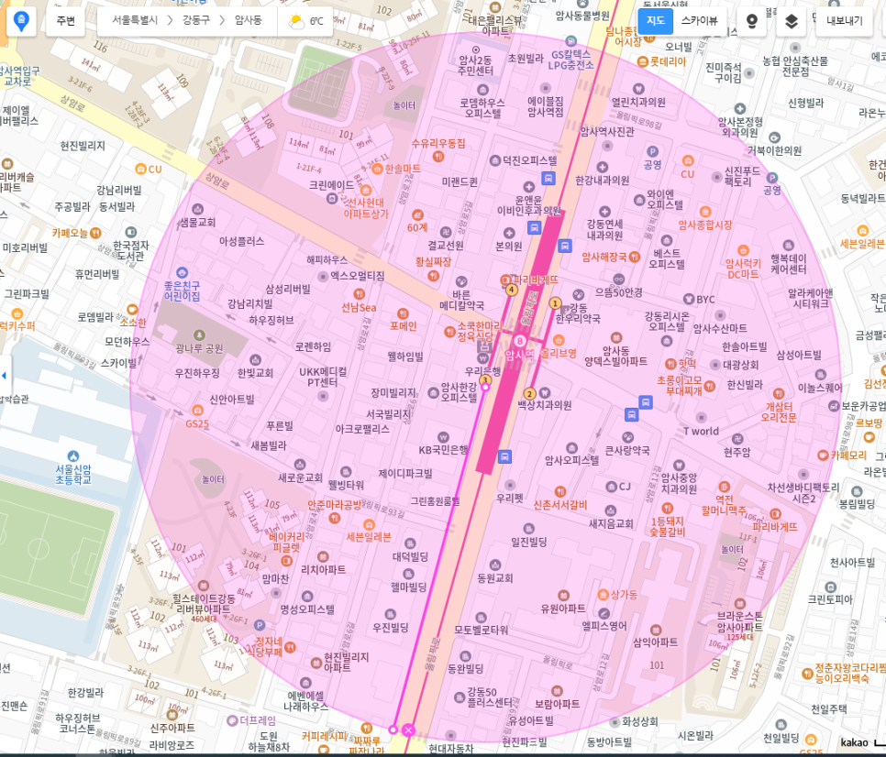Click subway exit 3 marker
This screenshot has height=757, width=886.
pyautogui.click(x=485, y=380)
